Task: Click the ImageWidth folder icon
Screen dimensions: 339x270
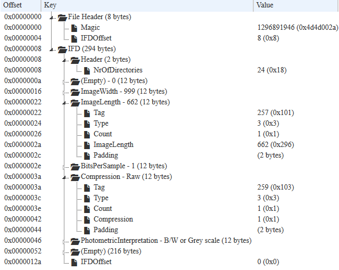Action: pyautogui.click(x=75, y=92)
